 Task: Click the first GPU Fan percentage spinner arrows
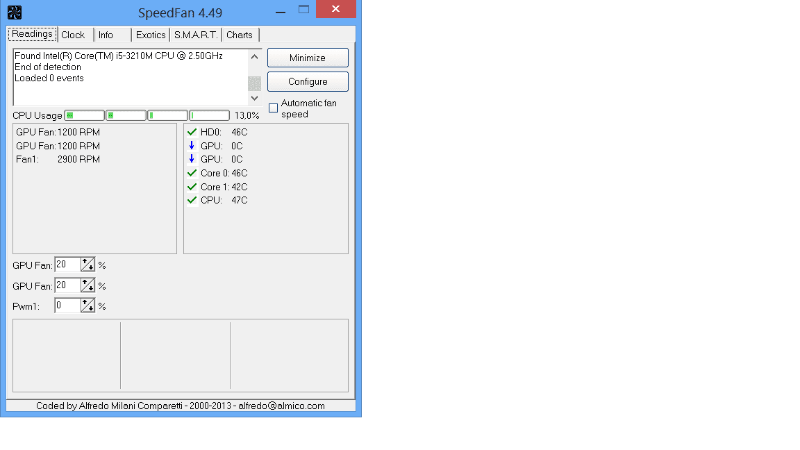(x=87, y=265)
